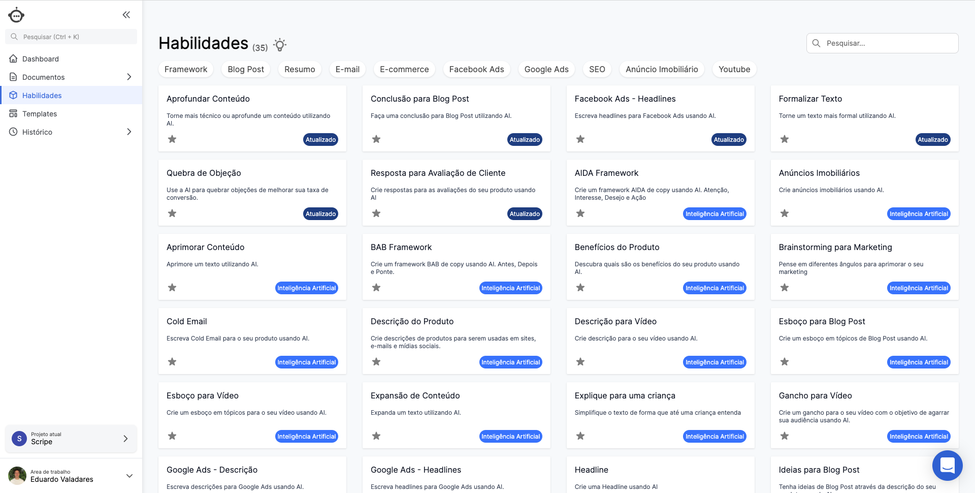Open the Brainstorming para Marketing skill
Viewport: 975px width, 493px height.
tap(835, 247)
